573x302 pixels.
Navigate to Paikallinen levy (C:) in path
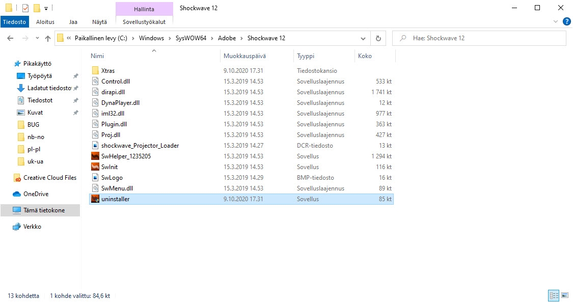(x=101, y=38)
